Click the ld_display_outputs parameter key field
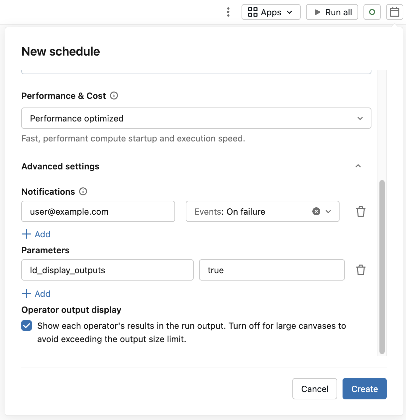406x420 pixels. 107,270
